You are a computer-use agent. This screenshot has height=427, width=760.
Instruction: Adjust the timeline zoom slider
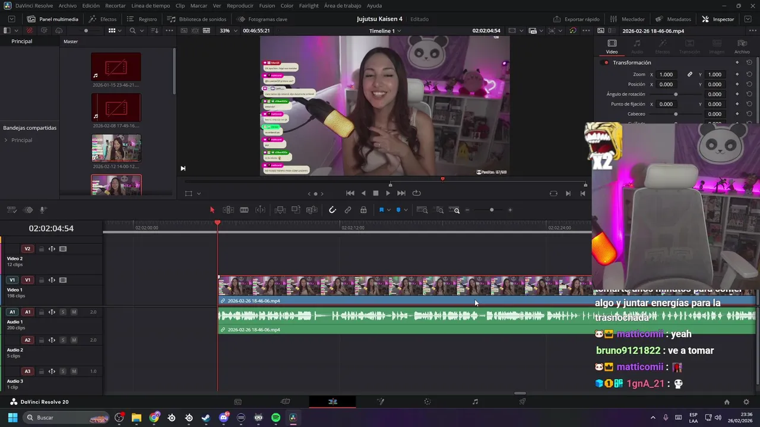pos(491,210)
